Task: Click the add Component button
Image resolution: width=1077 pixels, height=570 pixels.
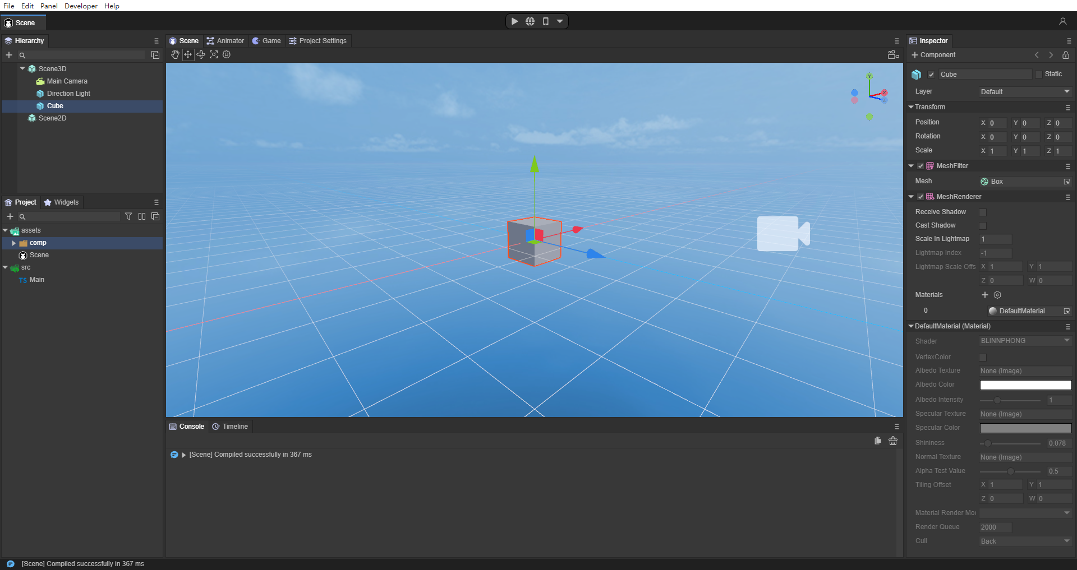Action: [x=933, y=55]
